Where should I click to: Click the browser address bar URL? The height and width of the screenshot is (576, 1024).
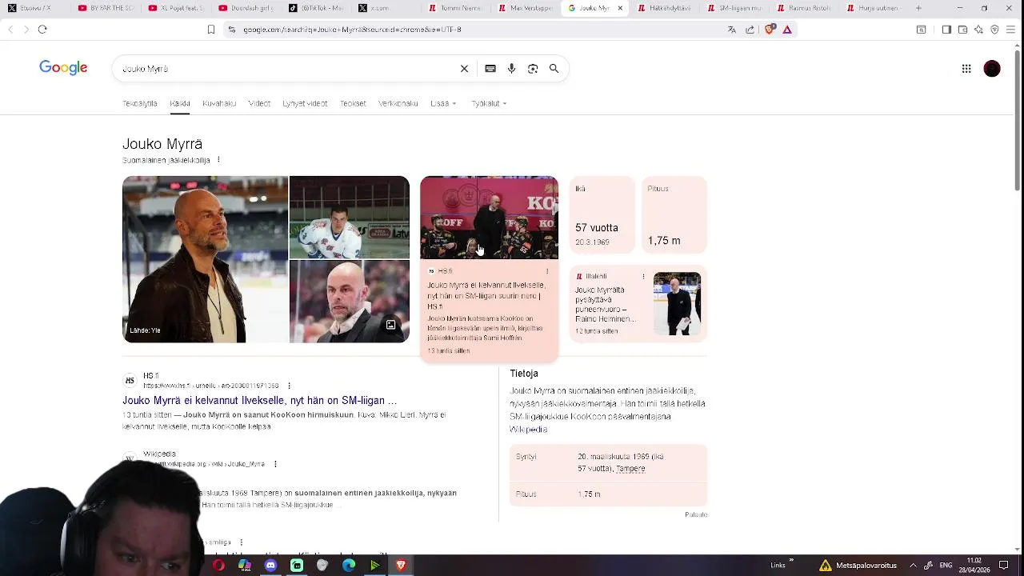352,30
